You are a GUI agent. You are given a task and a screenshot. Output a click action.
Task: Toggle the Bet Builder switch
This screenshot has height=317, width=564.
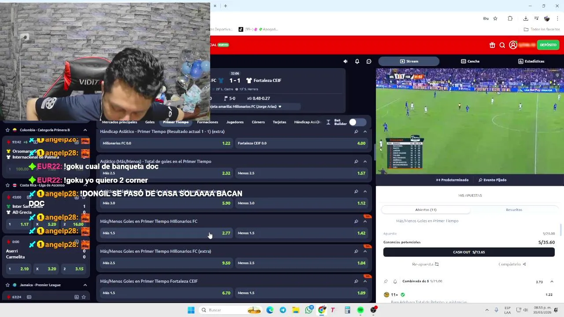[357, 122]
